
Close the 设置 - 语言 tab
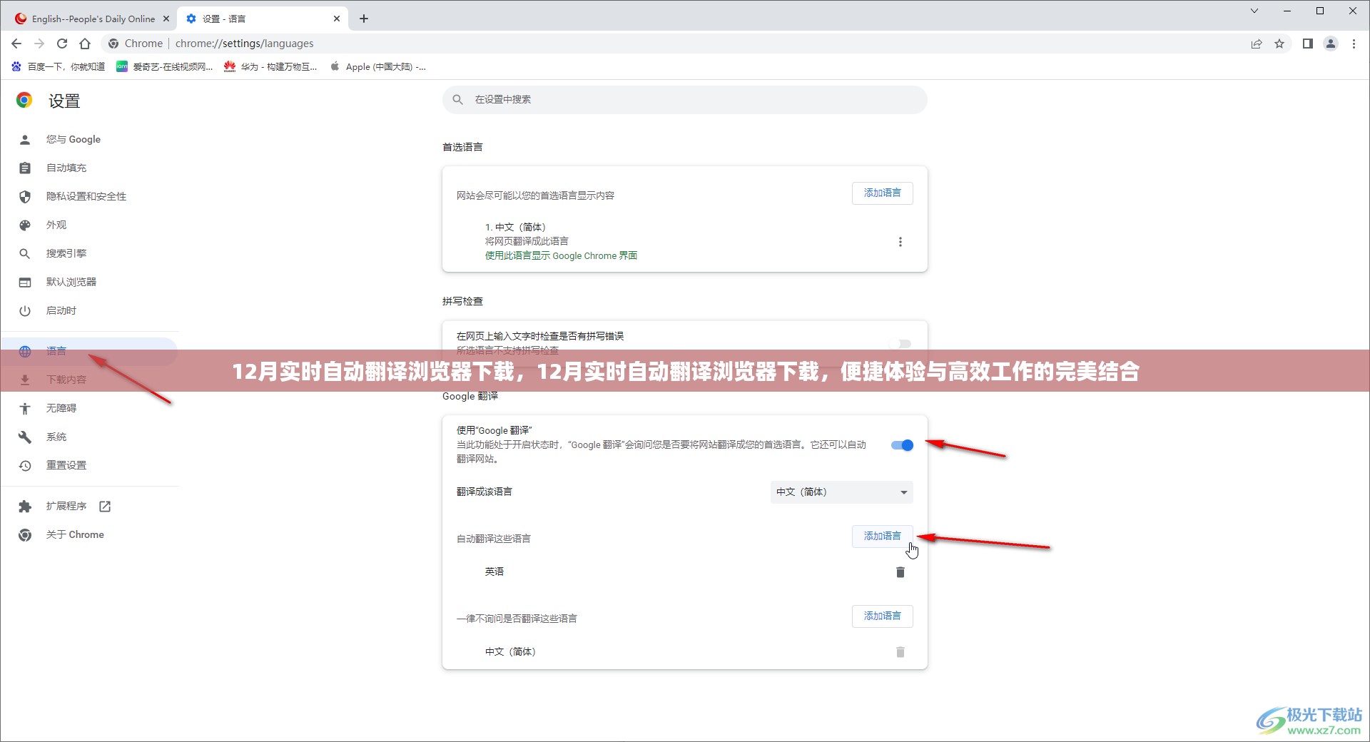pyautogui.click(x=337, y=19)
